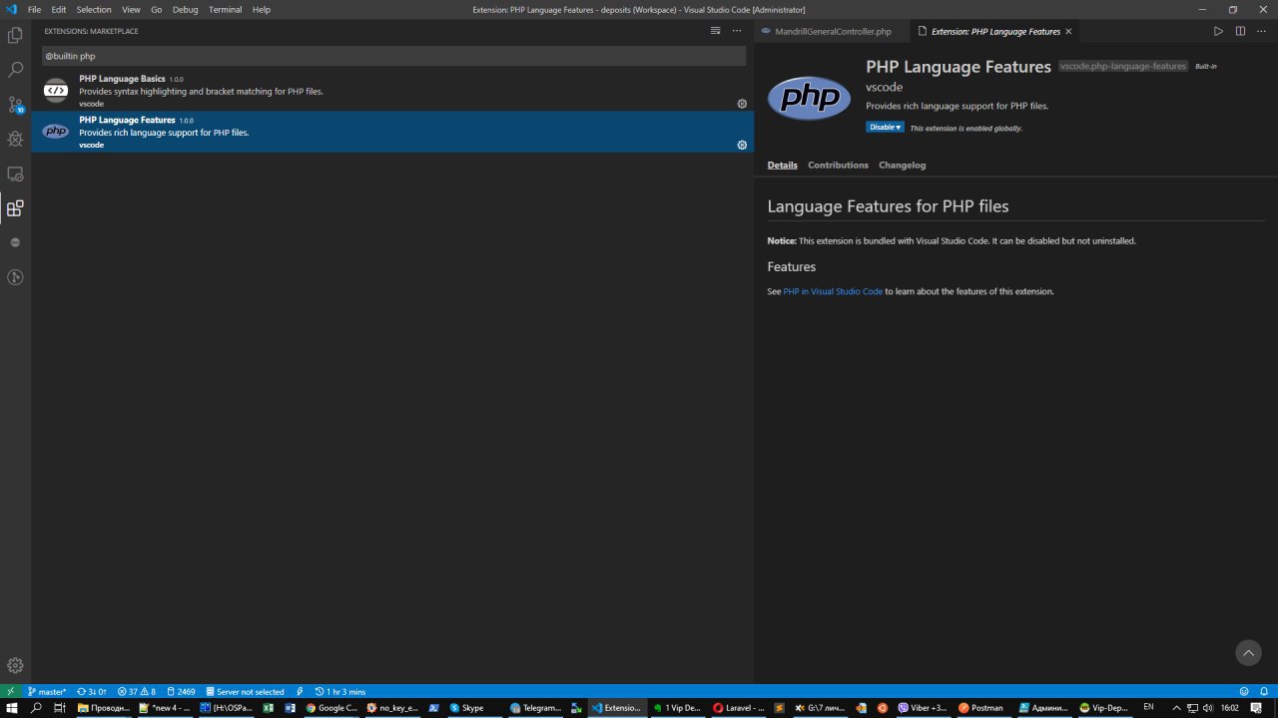
Task: Open the File menu
Action: 35,9
